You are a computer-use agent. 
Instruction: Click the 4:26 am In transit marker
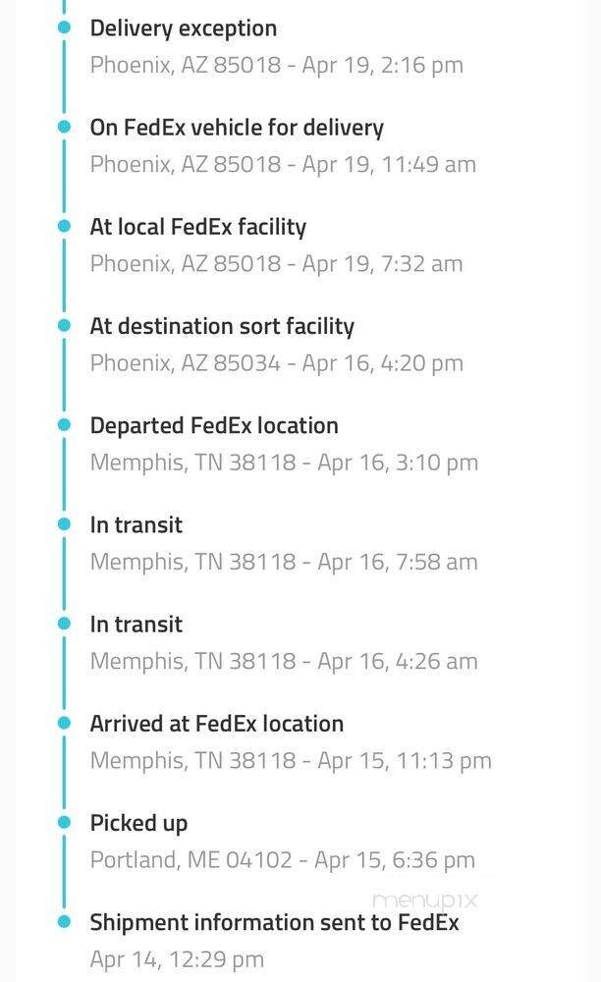click(x=65, y=623)
